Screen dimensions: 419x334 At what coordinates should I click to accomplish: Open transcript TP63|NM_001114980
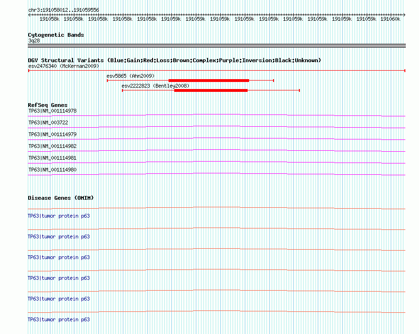coord(52,170)
